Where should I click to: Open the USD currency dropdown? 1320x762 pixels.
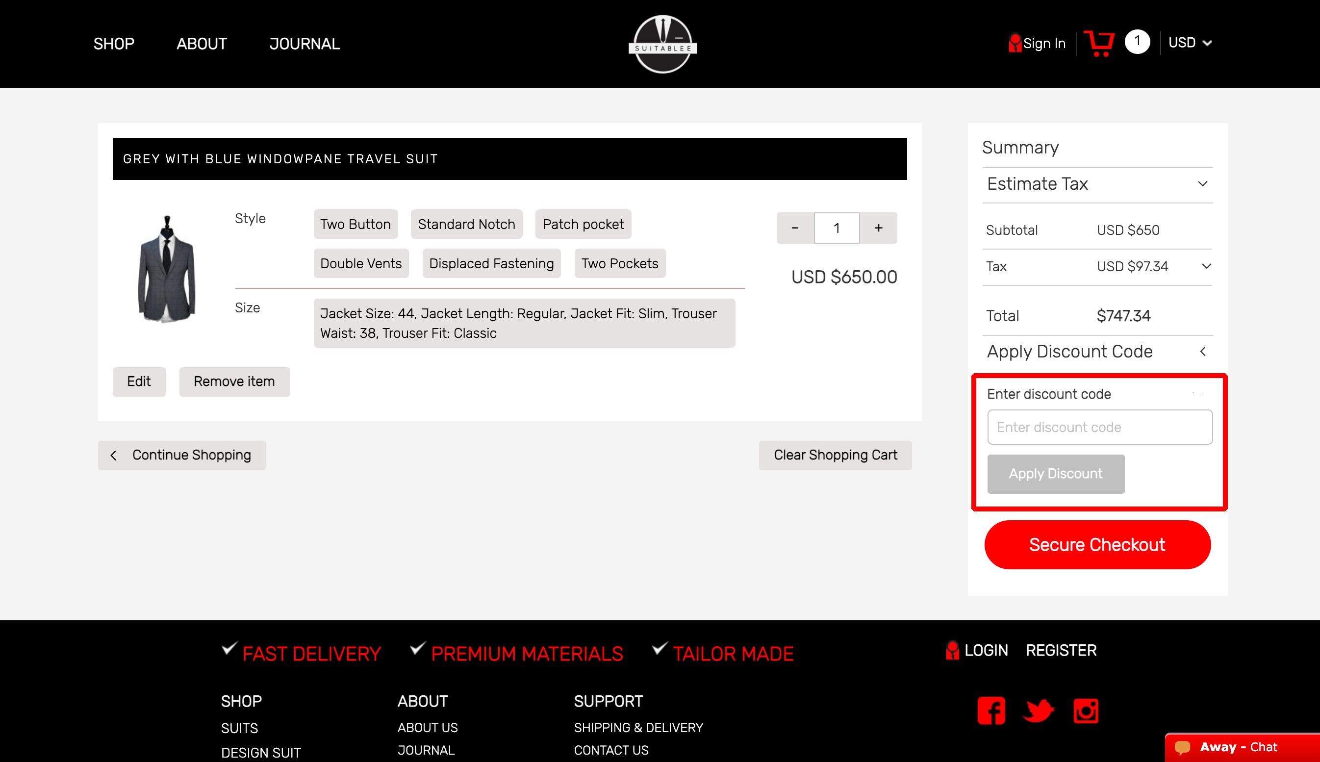tap(1189, 43)
